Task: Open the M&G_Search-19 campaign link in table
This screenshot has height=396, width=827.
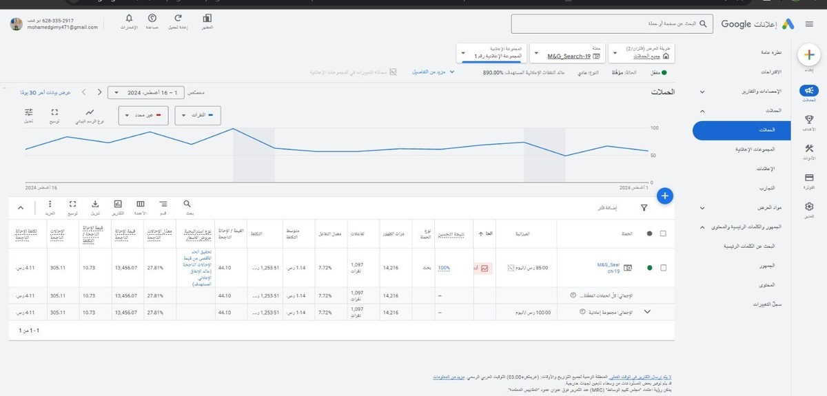Action: 610,267
